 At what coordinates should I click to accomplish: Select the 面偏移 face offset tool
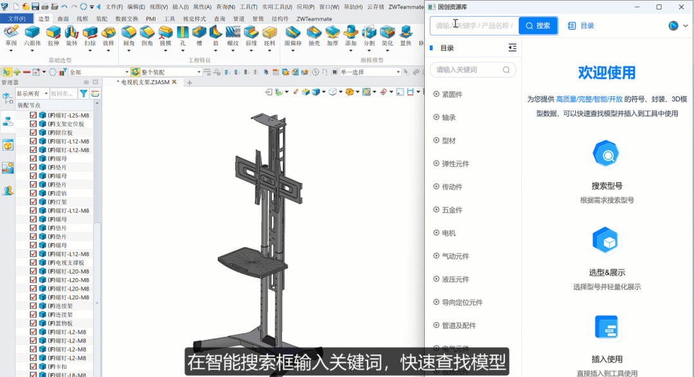point(292,36)
